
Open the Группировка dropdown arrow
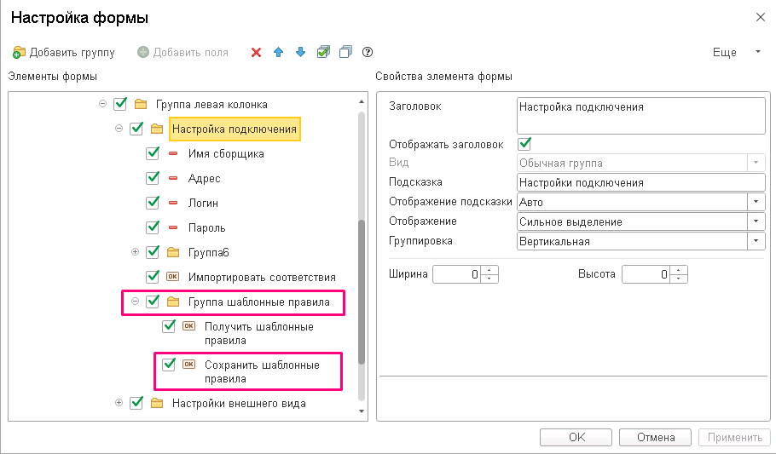[x=756, y=241]
